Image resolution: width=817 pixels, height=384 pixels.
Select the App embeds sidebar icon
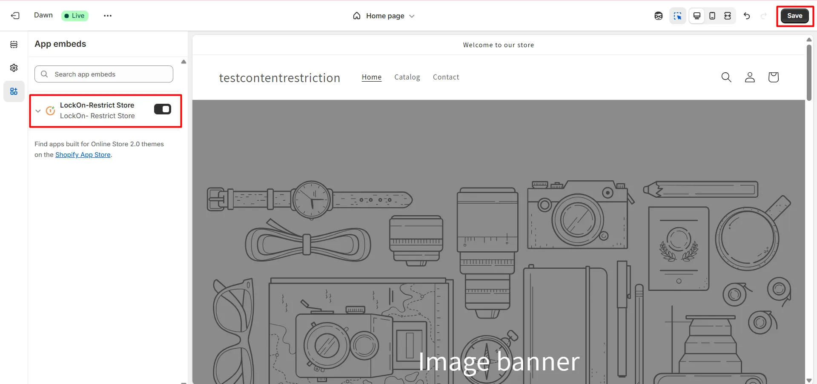[14, 91]
